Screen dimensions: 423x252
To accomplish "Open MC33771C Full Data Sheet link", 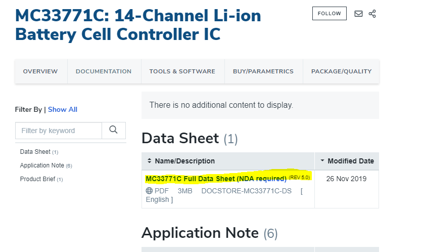I will pos(216,179).
